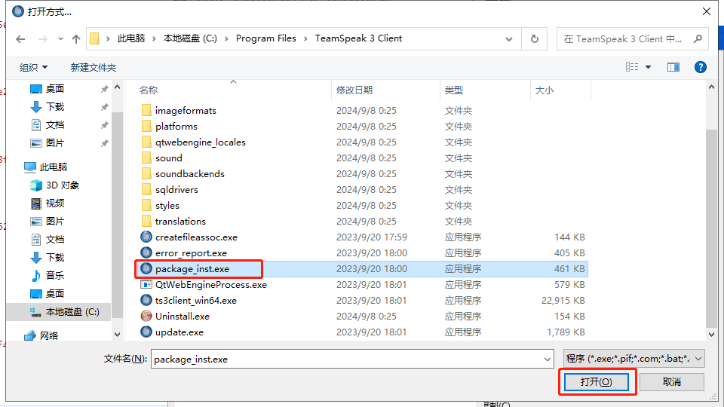Select 本地磁盘 (C:) in navigation pane
This screenshot has width=724, height=407.
tap(72, 311)
